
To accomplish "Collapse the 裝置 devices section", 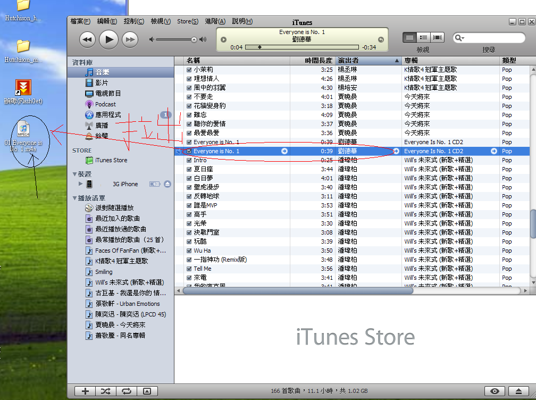I will click(75, 174).
